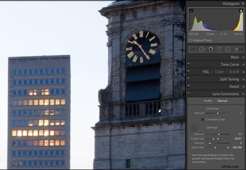The width and height of the screenshot is (246, 170).
Task: Click the Basic panel title
Action: (235, 57)
